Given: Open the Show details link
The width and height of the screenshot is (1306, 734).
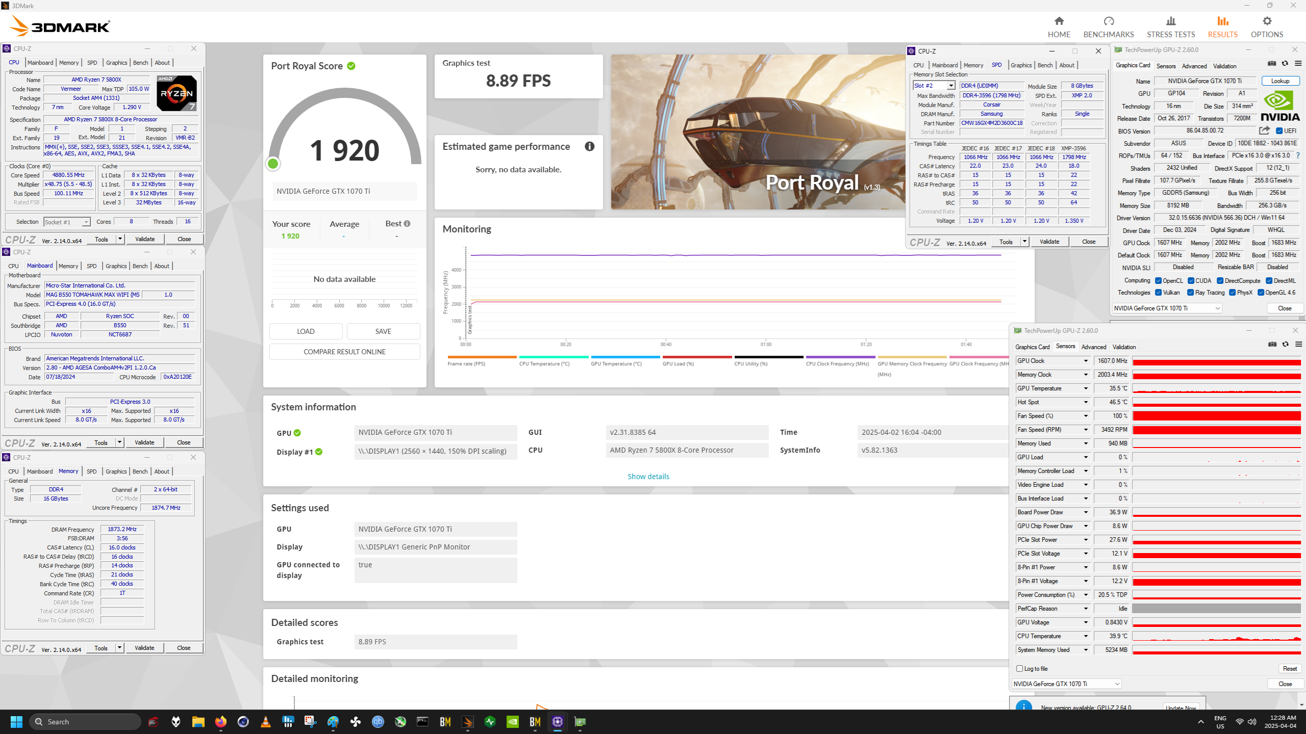Looking at the screenshot, I should coord(648,477).
